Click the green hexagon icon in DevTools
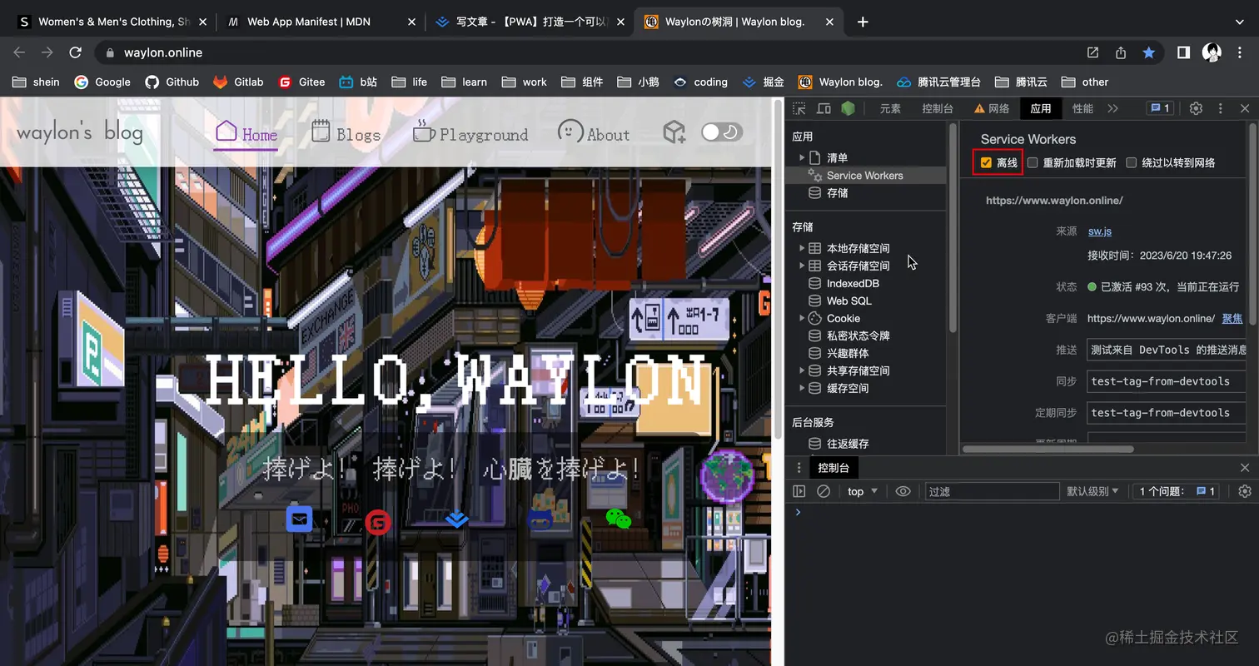1259x666 pixels. click(x=848, y=108)
